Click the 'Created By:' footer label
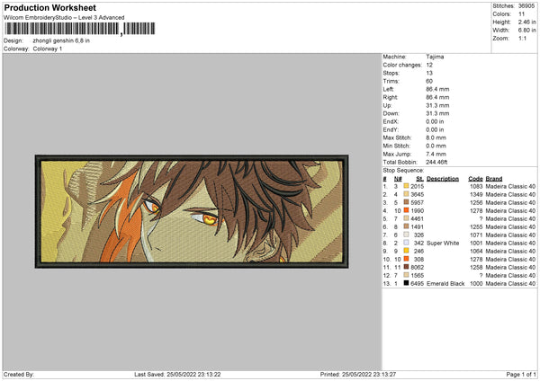540x381 pixels. 19,374
